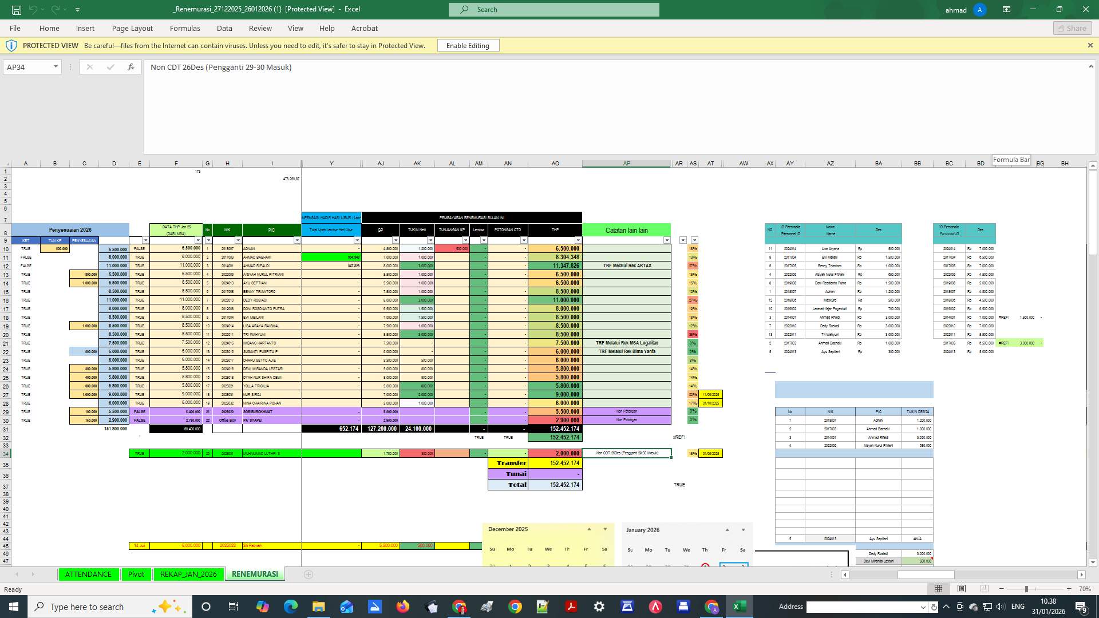The width and height of the screenshot is (1099, 618).
Task: Click the Enable Editing button
Action: click(x=468, y=45)
